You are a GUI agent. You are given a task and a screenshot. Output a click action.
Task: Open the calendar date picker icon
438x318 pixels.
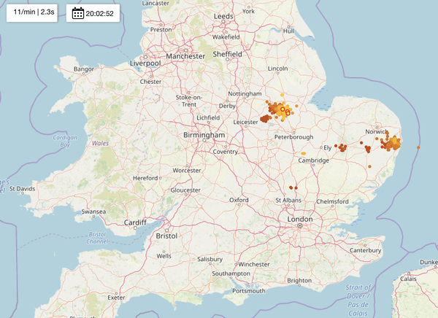pyautogui.click(x=77, y=13)
